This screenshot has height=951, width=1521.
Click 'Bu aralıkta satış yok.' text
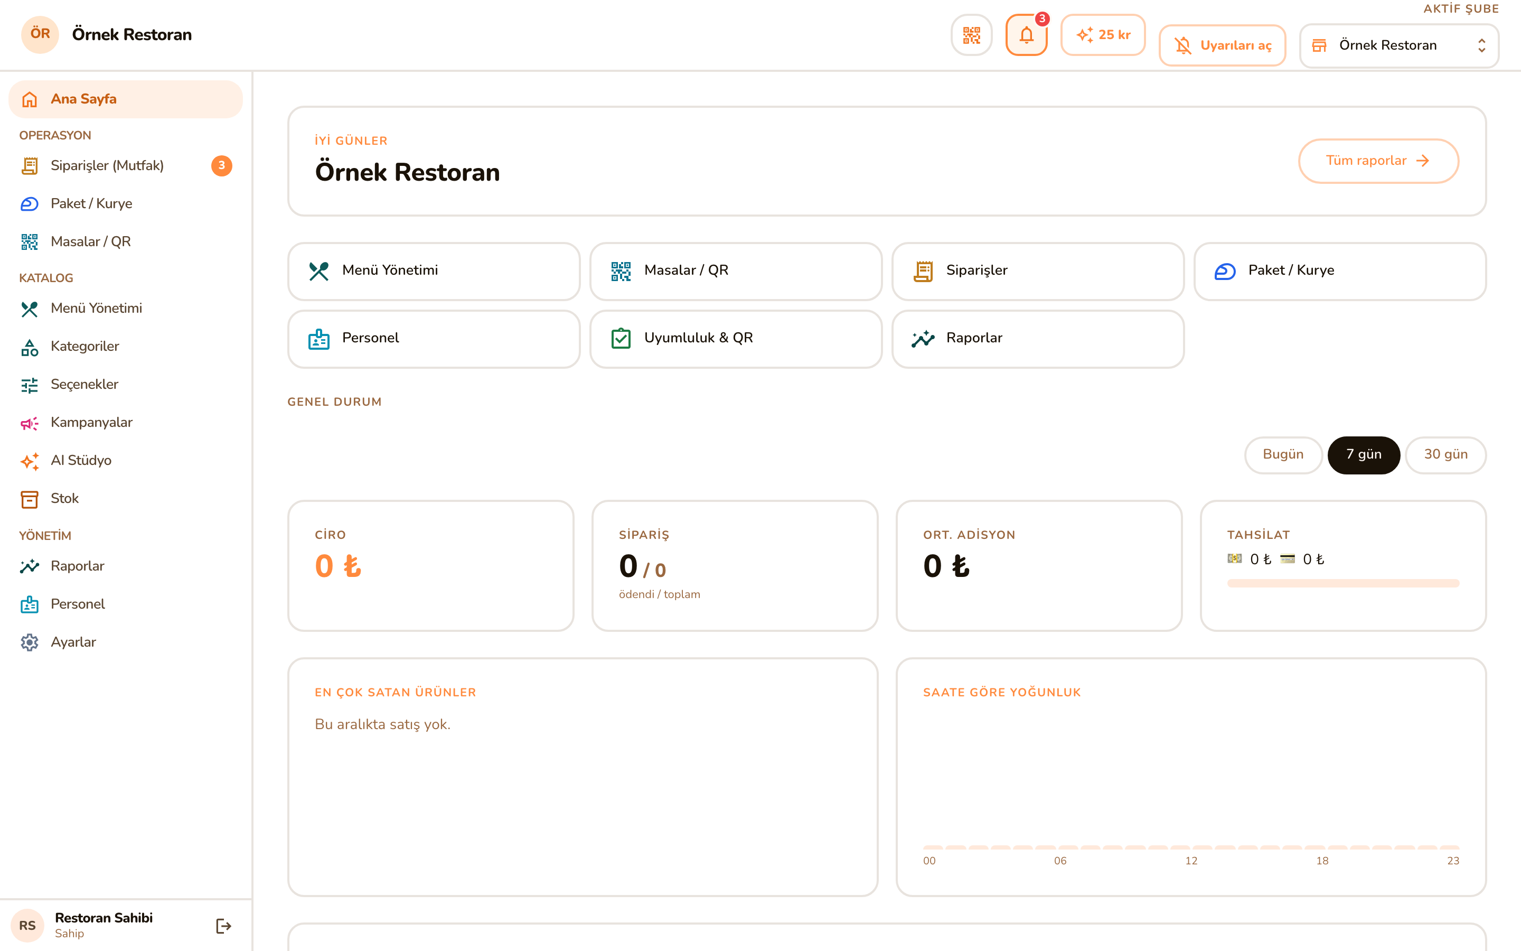[x=382, y=724]
